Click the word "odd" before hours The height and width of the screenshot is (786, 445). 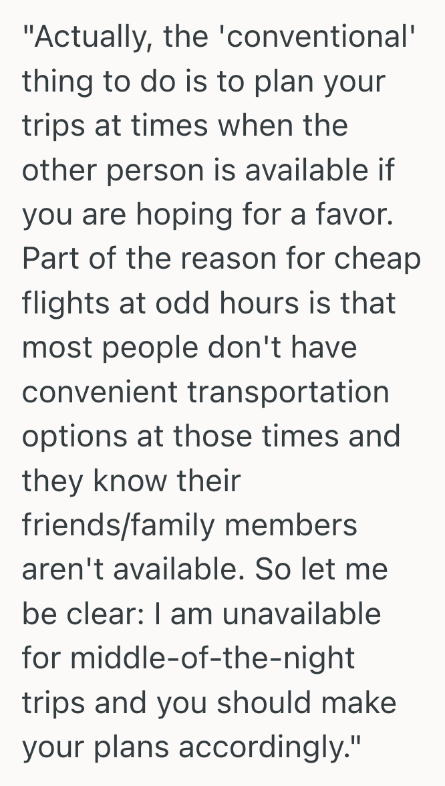179,303
